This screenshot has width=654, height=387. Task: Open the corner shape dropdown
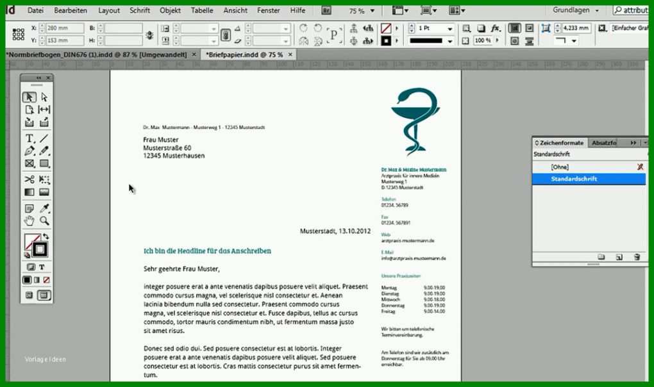574,41
